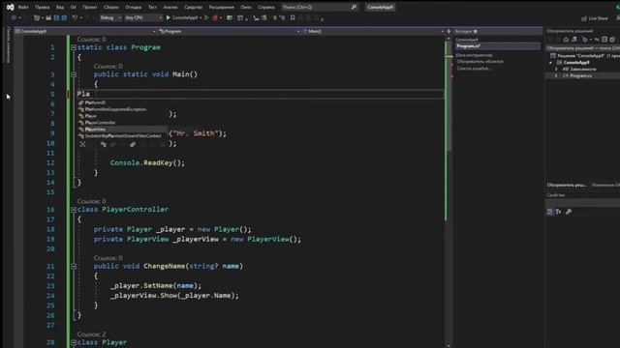Click Ссылок: 2 above class Player
The height and width of the screenshot is (348, 620).
91,334
